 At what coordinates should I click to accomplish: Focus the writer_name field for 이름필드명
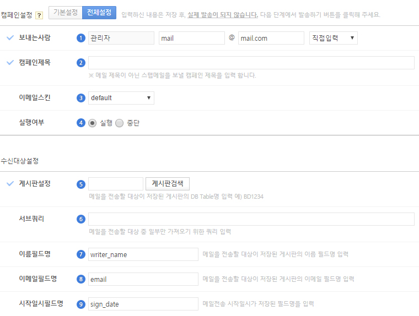point(143,254)
